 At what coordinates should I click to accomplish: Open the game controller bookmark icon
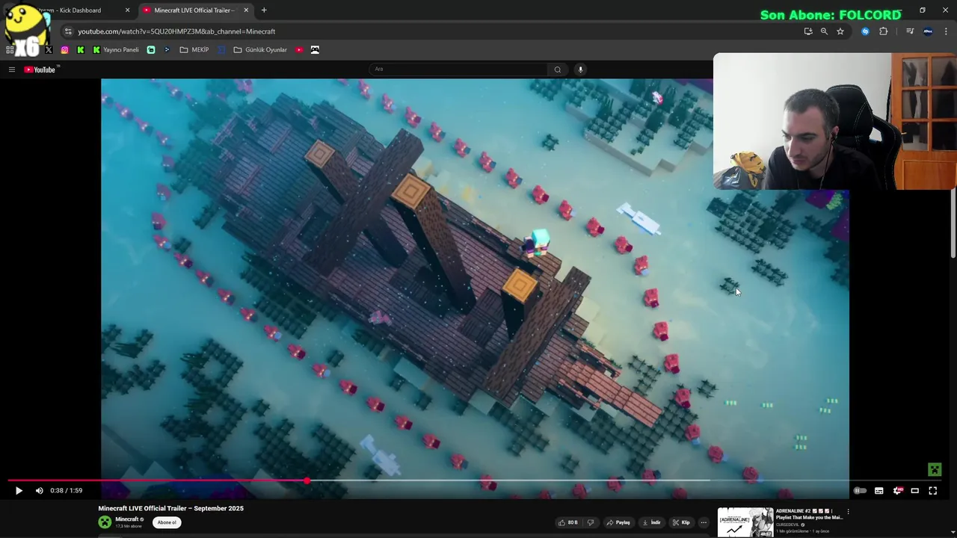click(x=315, y=50)
